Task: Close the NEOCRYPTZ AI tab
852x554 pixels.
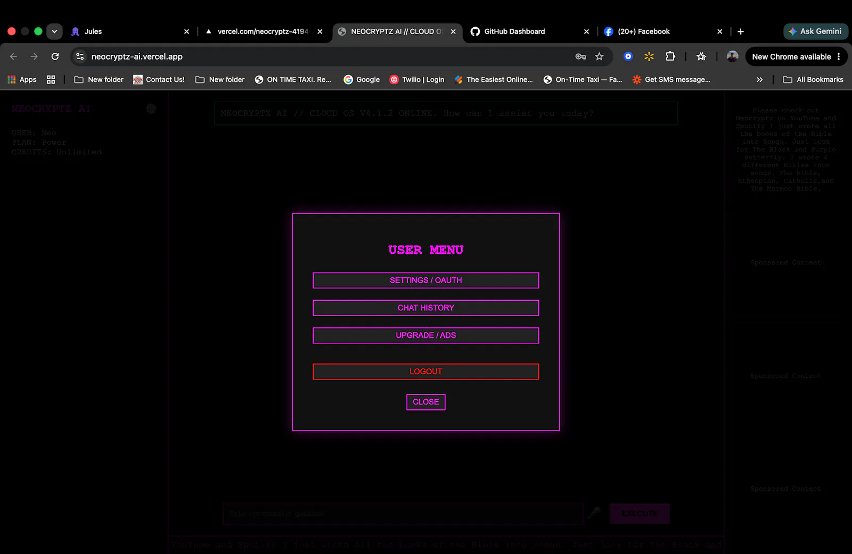Action: 453,31
